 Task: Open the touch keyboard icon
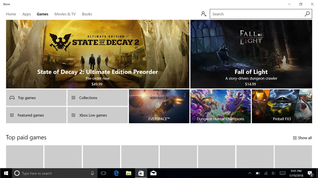[x=283, y=173]
